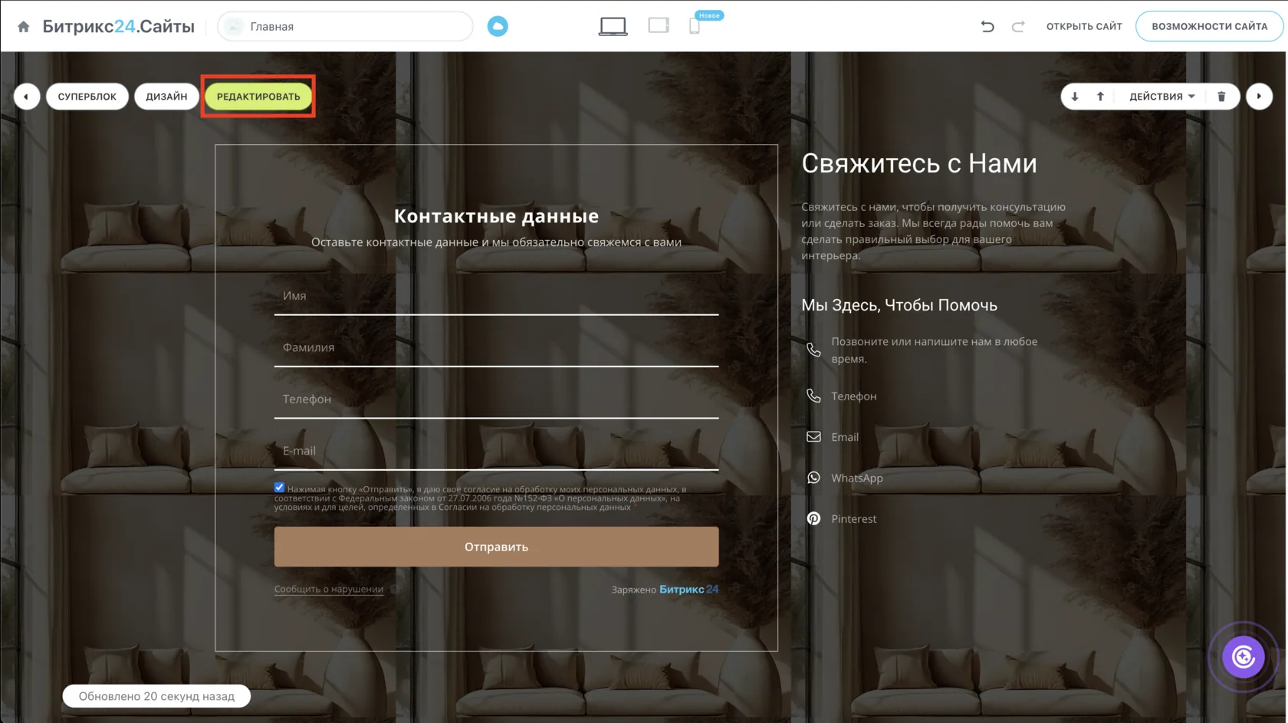This screenshot has height=723, width=1288.
Task: Open the Главная page selector
Action: pos(346,27)
